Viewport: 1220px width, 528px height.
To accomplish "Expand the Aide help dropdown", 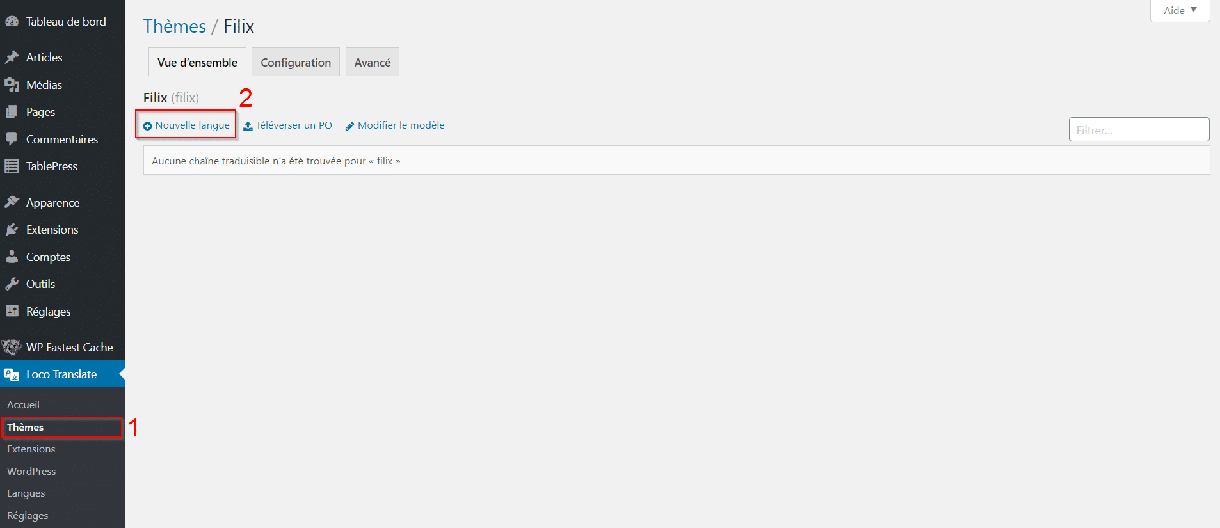I will coord(1179,11).
